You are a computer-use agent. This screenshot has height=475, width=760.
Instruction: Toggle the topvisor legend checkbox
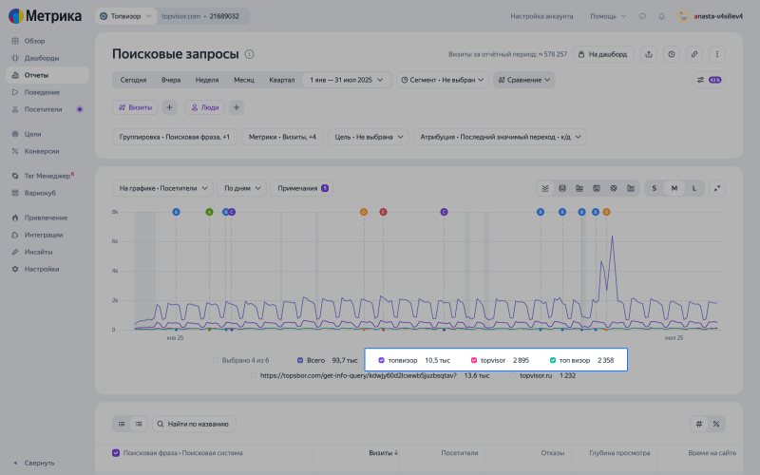click(474, 360)
